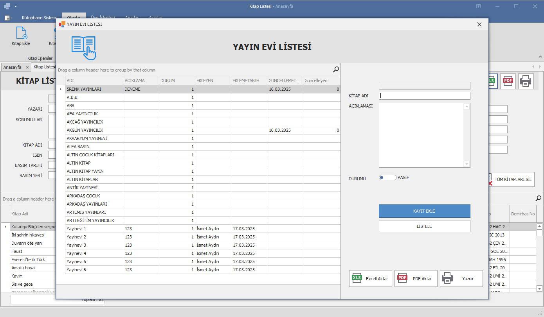Select the AKGÜN YAYINCILIK row
Screen dimensions: 544x317
pyautogui.click(x=94, y=130)
